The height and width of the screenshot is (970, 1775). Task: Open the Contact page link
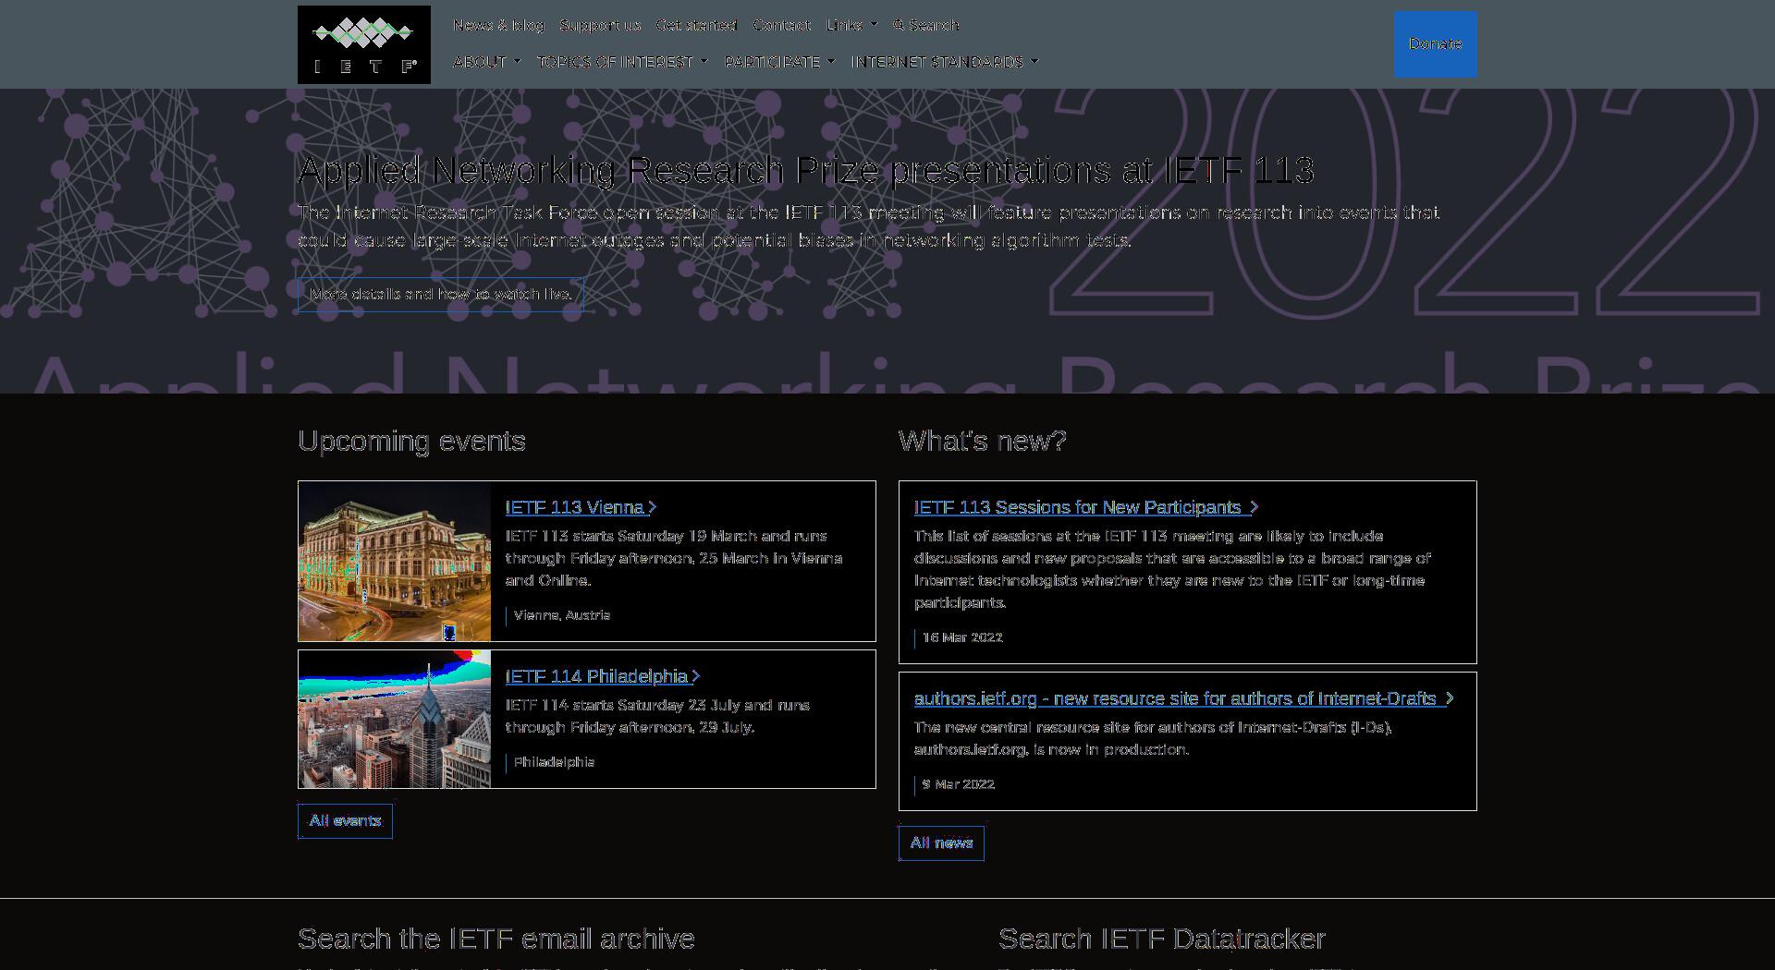click(x=781, y=25)
